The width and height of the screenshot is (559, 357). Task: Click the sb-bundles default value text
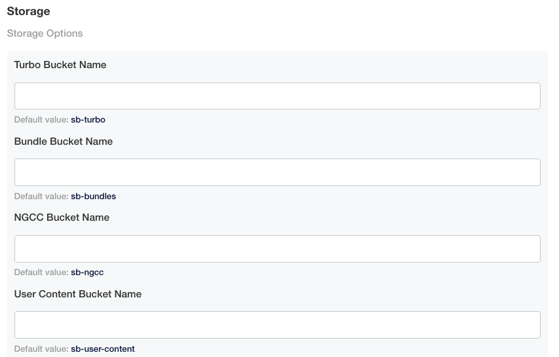coord(93,196)
